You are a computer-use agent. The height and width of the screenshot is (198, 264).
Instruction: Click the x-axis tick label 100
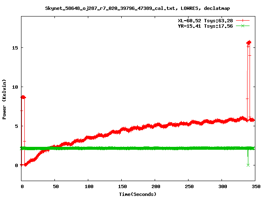click(89, 186)
